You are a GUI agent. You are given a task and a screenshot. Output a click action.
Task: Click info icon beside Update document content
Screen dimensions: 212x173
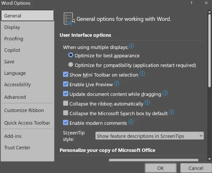pyautogui.click(x=165, y=93)
